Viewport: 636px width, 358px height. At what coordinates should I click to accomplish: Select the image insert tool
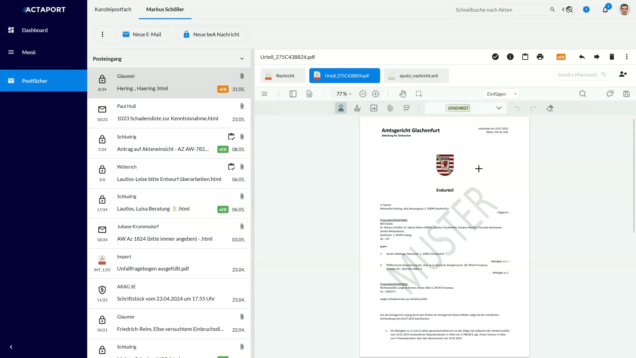click(x=374, y=108)
